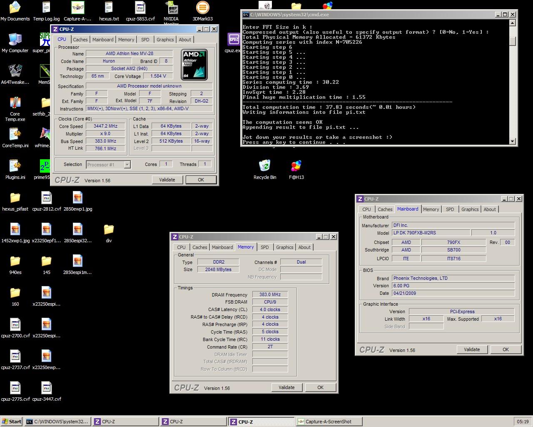Click Validate in Mainboard window
The height and width of the screenshot is (427, 533).
(x=472, y=349)
